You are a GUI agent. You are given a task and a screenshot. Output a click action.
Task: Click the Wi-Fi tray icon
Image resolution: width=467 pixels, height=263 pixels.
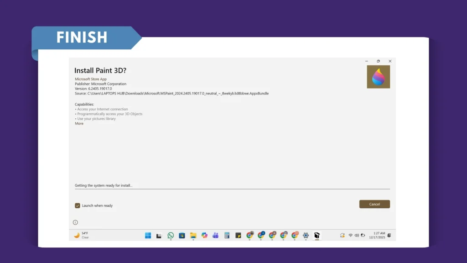pyautogui.click(x=351, y=235)
